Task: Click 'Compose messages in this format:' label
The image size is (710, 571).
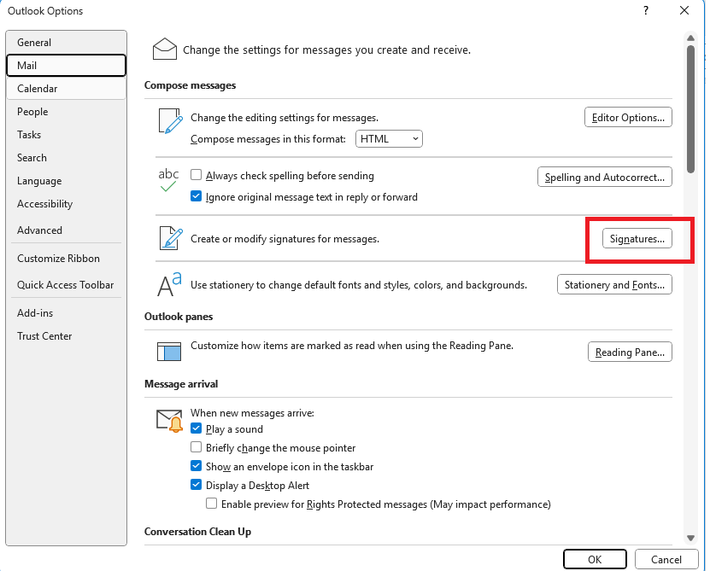Action: point(268,139)
